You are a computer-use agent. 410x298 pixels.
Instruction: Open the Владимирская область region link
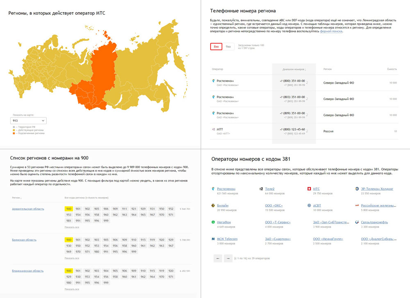pos(27,271)
